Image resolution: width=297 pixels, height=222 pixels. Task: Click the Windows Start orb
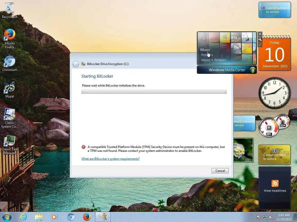coord(7,217)
